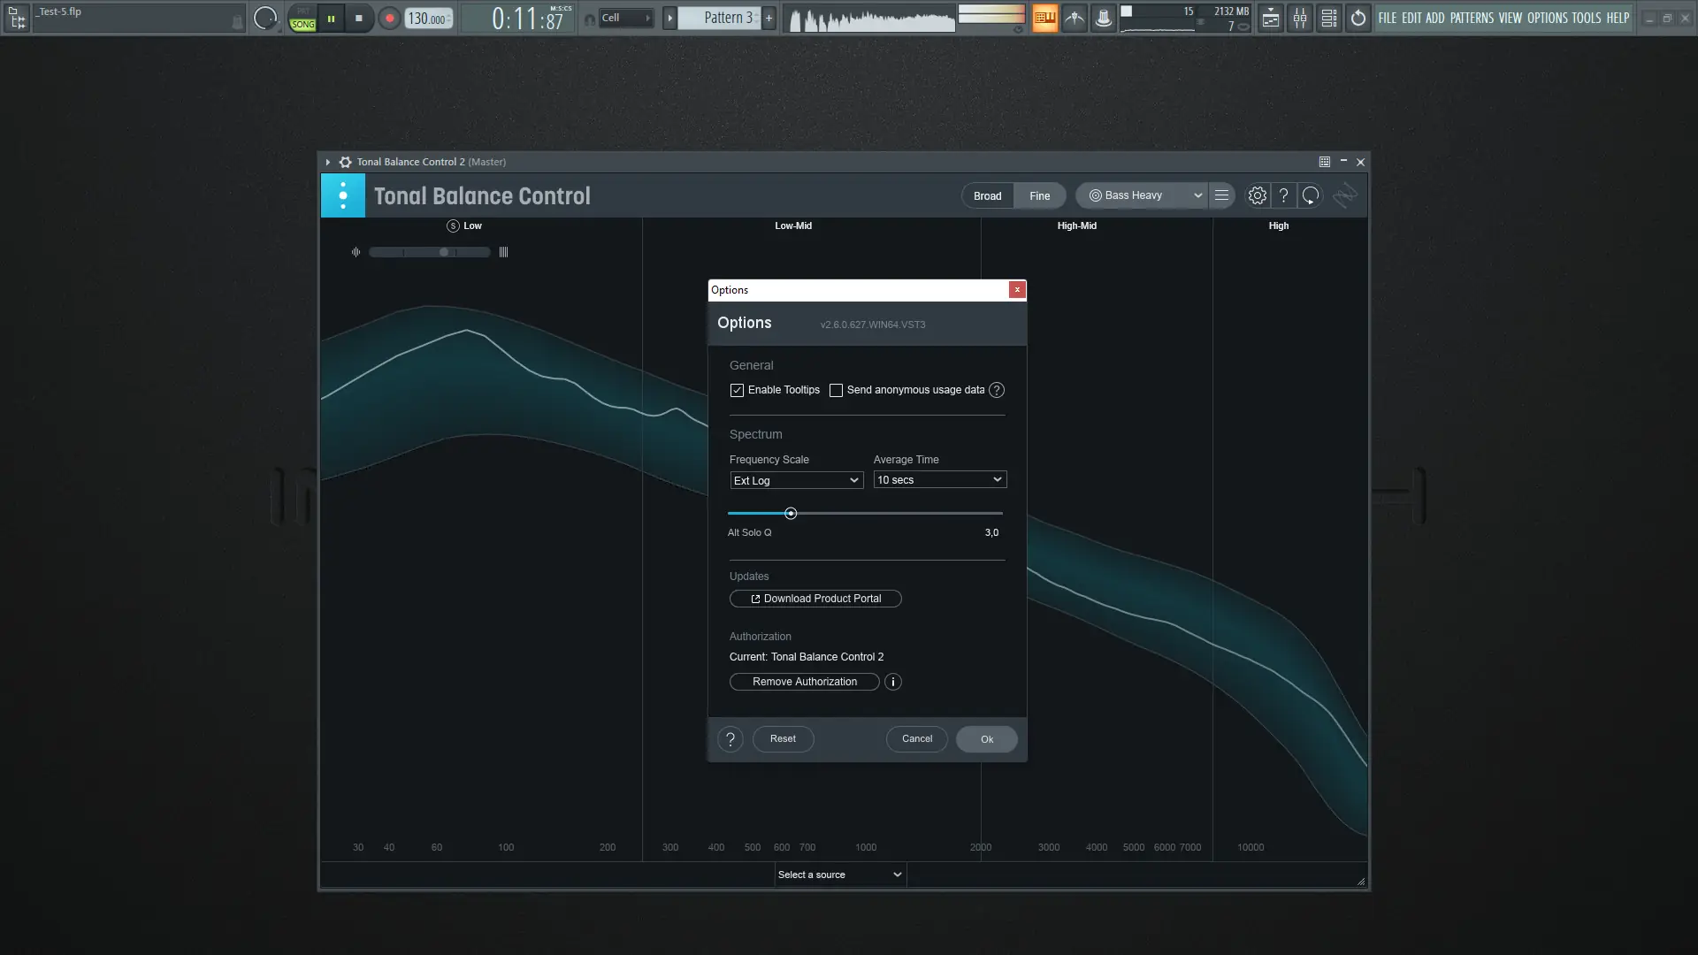
Task: Click the update check icon beside the help icon
Action: (x=1310, y=195)
